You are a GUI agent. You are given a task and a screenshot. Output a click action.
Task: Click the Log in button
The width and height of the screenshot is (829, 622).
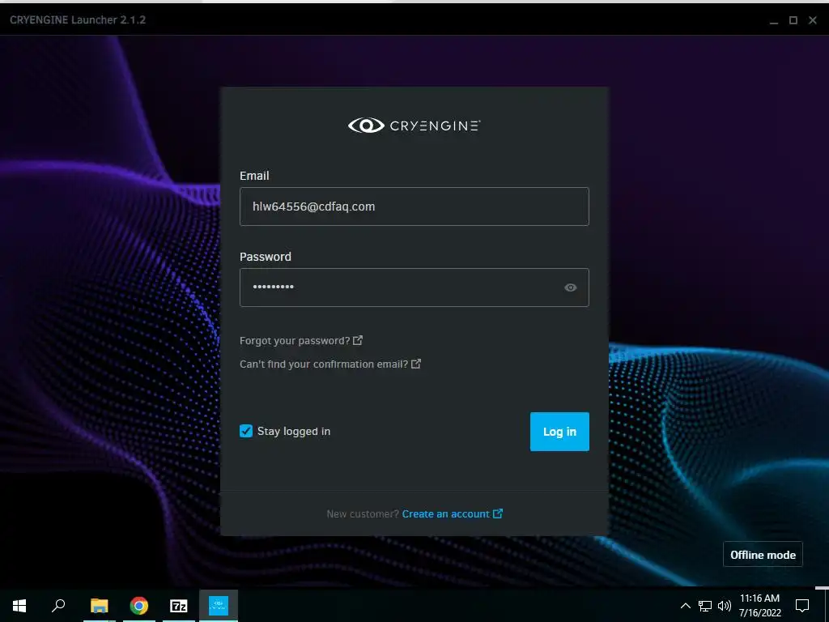tap(559, 432)
